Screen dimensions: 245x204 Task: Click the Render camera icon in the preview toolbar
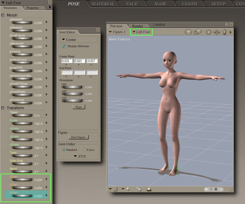(x=188, y=32)
